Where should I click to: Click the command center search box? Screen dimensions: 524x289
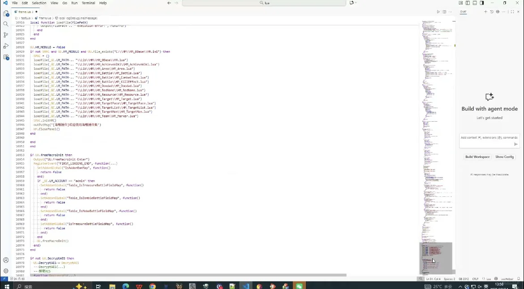(264, 3)
